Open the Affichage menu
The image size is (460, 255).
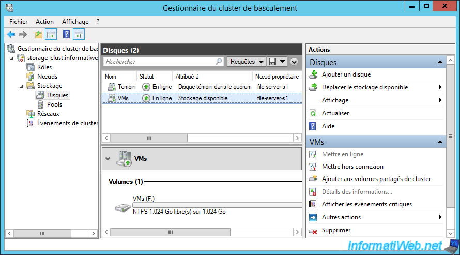[75, 22]
